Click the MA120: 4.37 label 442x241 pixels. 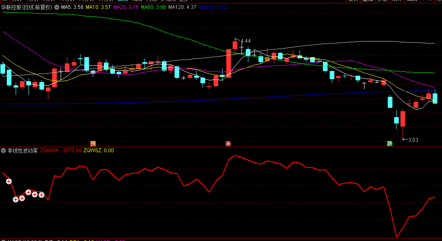pyautogui.click(x=182, y=7)
